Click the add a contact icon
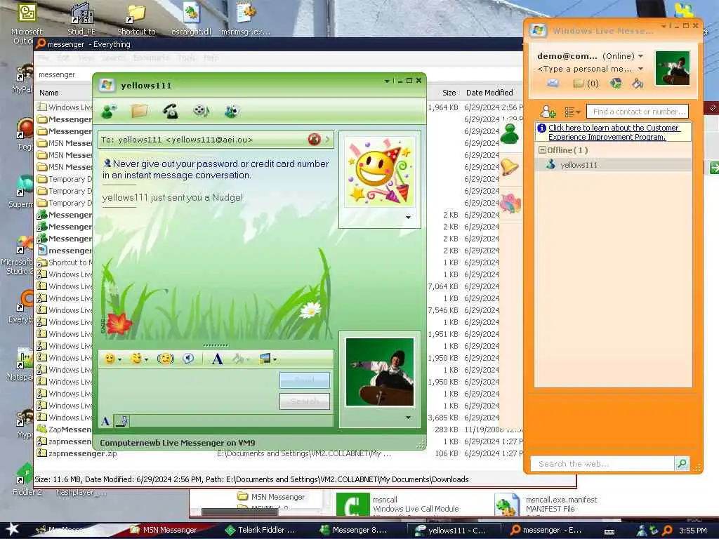The width and height of the screenshot is (719, 539). coord(548,112)
